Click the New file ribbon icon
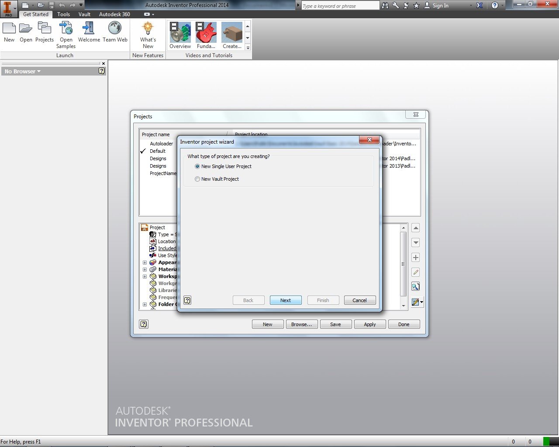This screenshot has height=447, width=559. [9, 32]
